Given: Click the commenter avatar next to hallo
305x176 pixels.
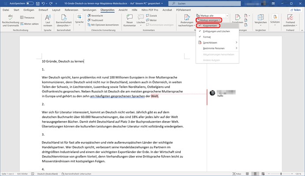Looking at the screenshot, I should (x=212, y=93).
